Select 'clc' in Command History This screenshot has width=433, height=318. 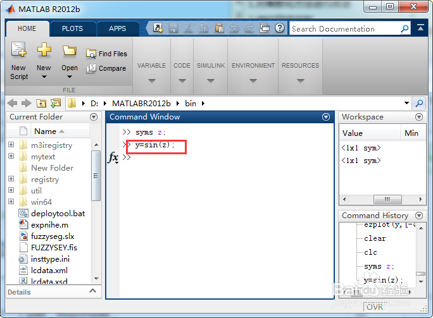[x=370, y=252]
